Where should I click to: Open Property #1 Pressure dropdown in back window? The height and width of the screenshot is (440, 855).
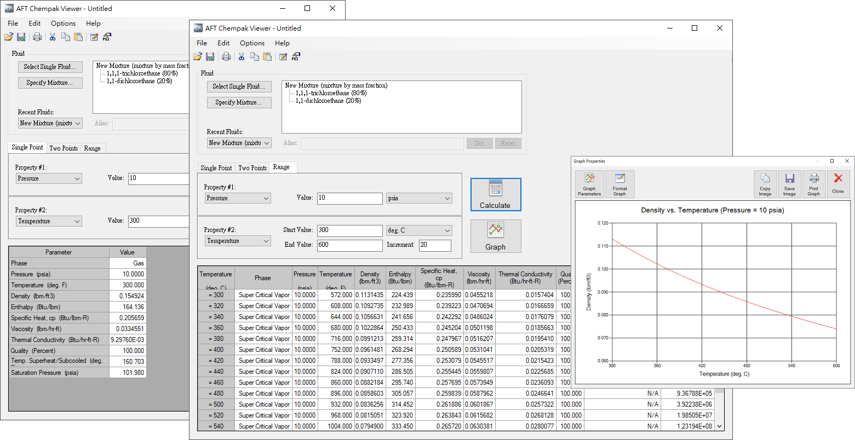49,178
